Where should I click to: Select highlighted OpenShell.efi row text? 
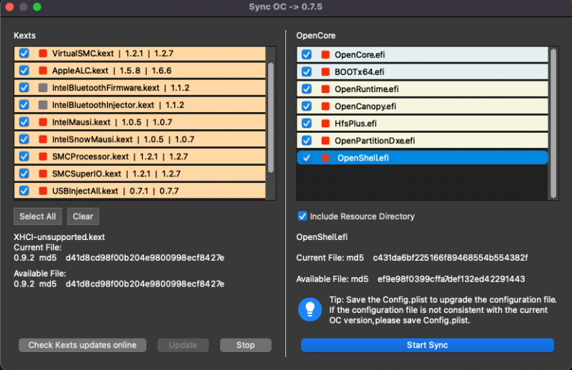[363, 158]
